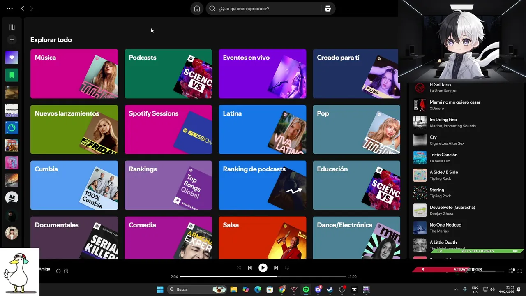526x296 pixels.
Task: Open Google Chrome from taskbar
Action: pyautogui.click(x=282, y=289)
